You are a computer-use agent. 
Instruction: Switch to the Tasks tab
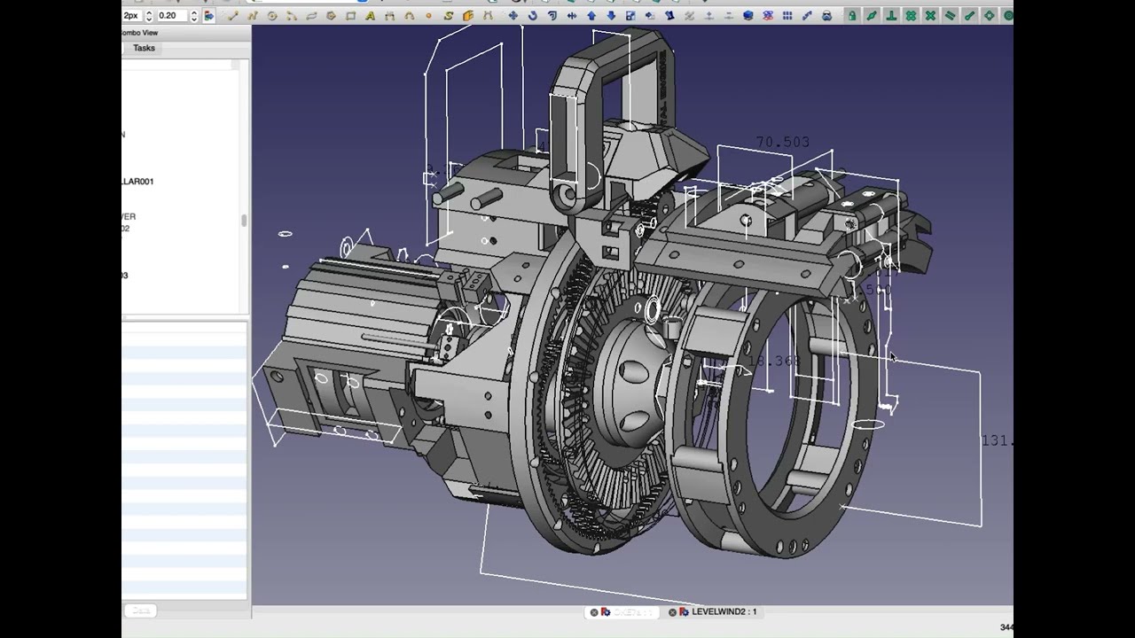click(x=144, y=48)
